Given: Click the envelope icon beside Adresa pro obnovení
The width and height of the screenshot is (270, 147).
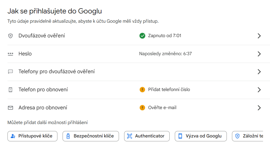Looking at the screenshot, I should click(x=11, y=108).
